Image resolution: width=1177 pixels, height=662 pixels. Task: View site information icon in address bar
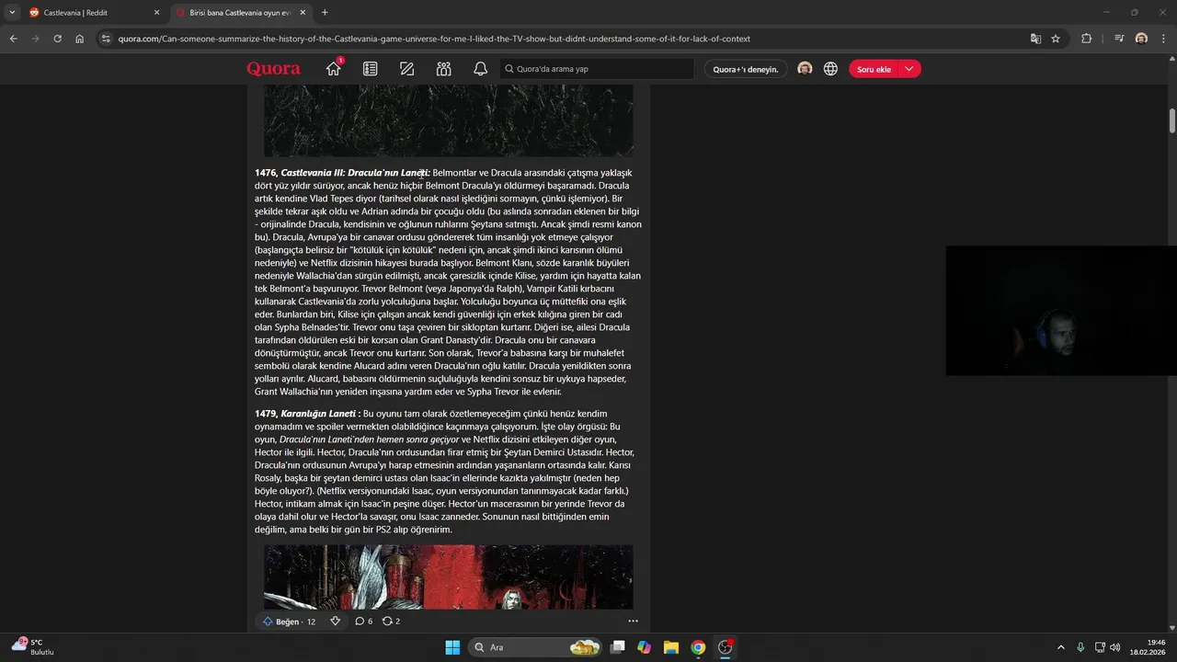106,39
